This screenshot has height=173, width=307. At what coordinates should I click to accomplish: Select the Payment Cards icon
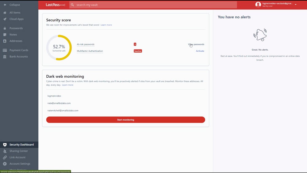pyautogui.click(x=5, y=50)
